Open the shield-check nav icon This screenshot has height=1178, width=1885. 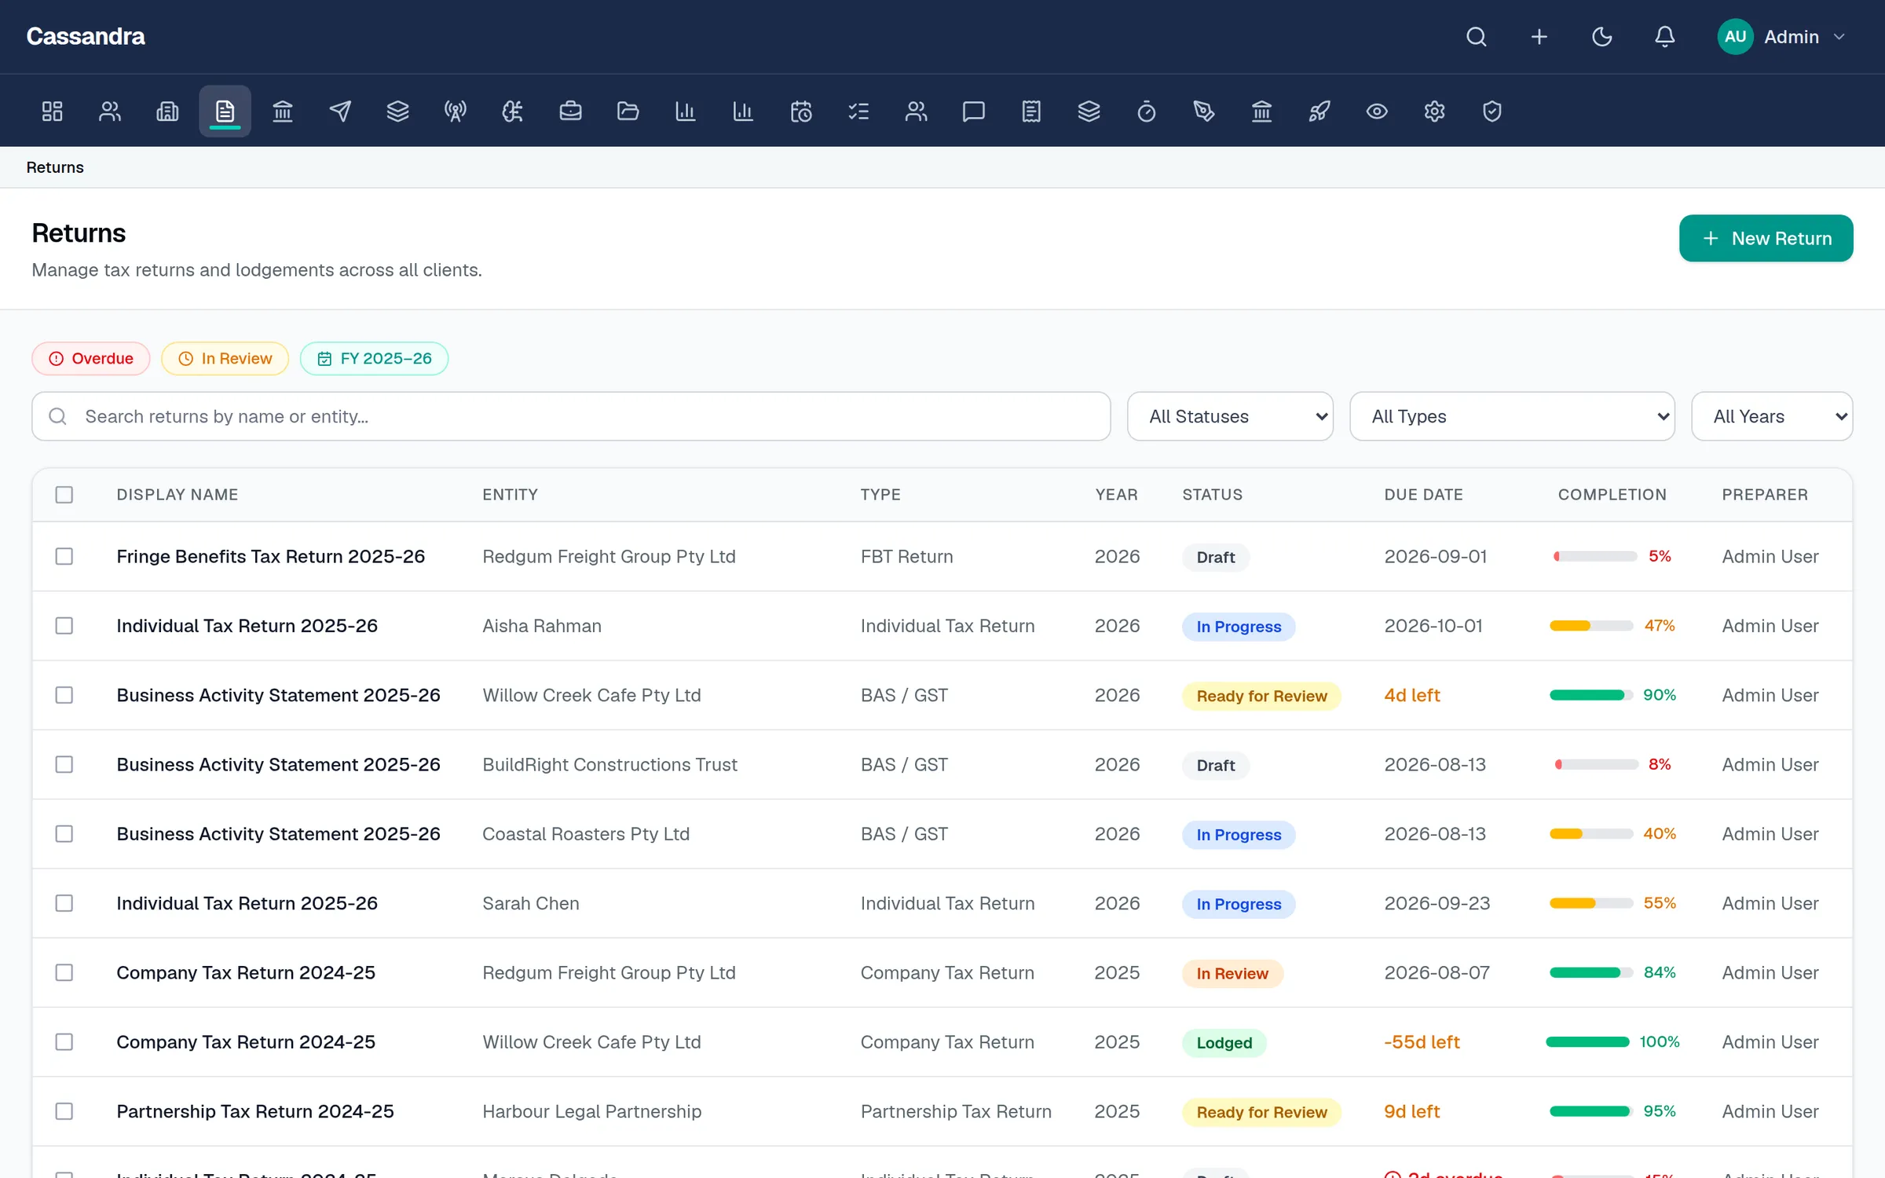[x=1492, y=112]
